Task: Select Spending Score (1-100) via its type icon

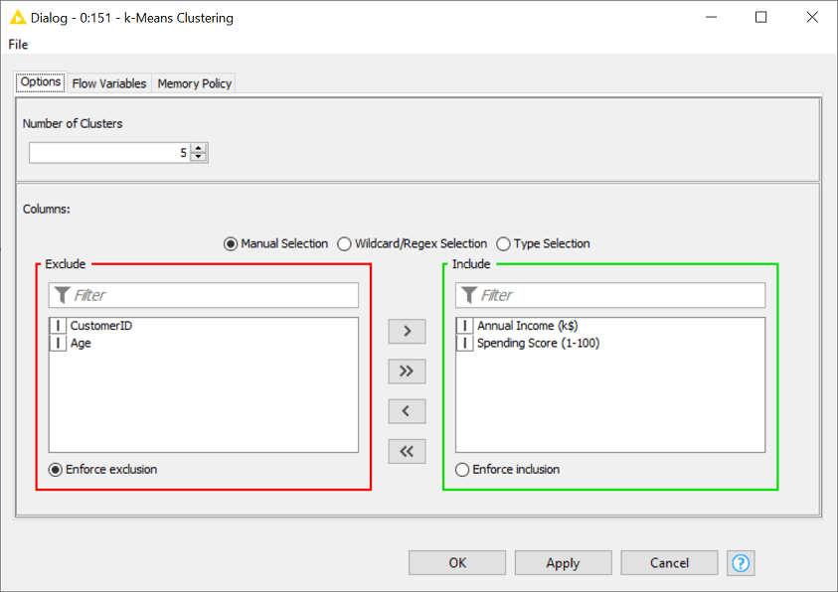Action: tap(466, 343)
